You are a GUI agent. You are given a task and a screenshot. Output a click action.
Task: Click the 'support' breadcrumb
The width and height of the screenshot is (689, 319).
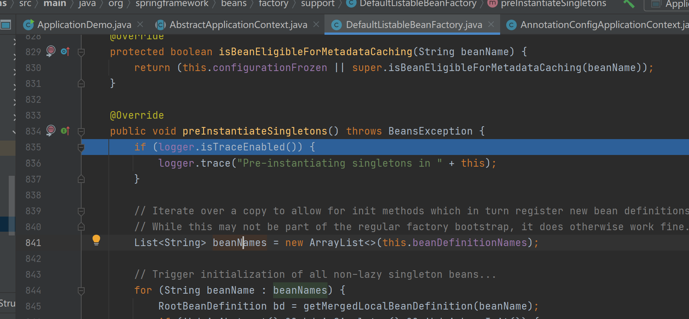318,3
